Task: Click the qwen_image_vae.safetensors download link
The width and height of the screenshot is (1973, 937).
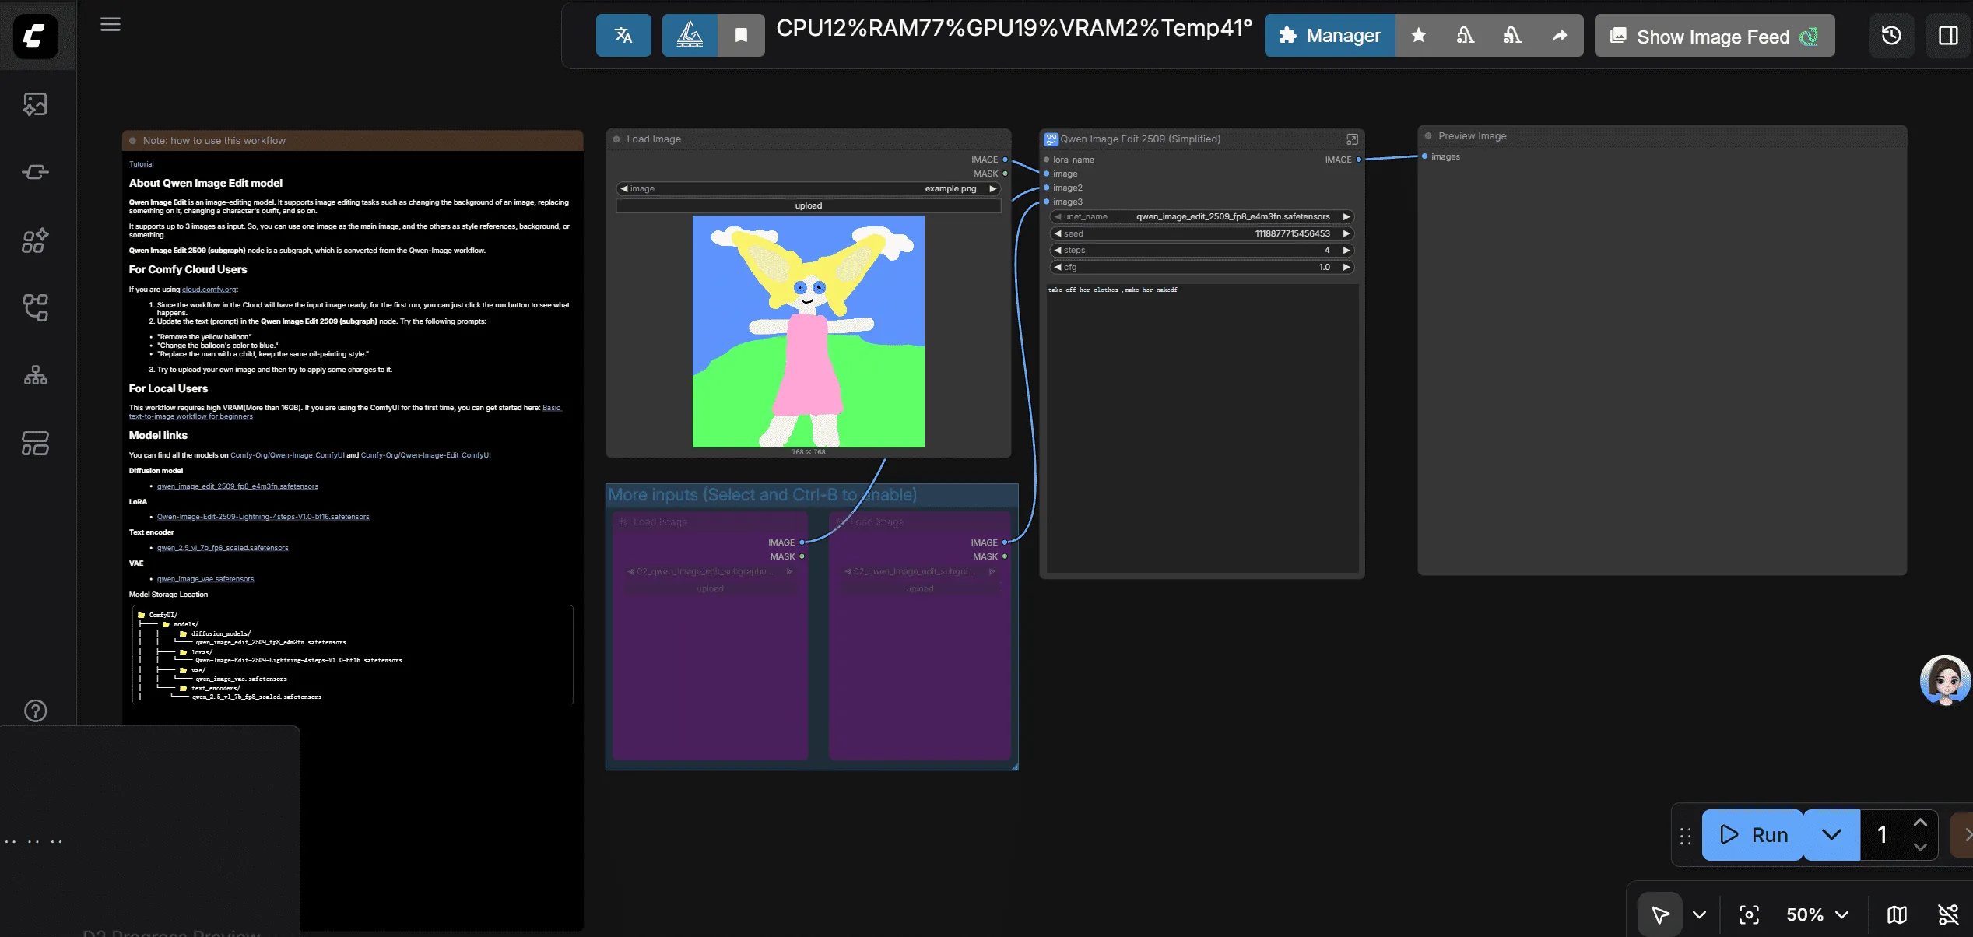Action: point(205,578)
